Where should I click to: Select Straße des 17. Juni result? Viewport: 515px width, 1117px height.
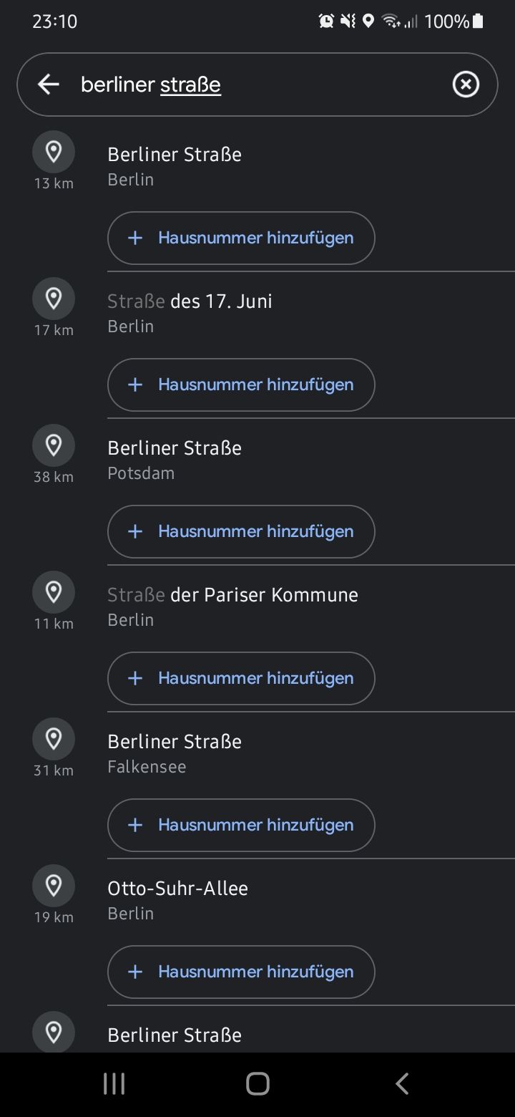tap(190, 312)
